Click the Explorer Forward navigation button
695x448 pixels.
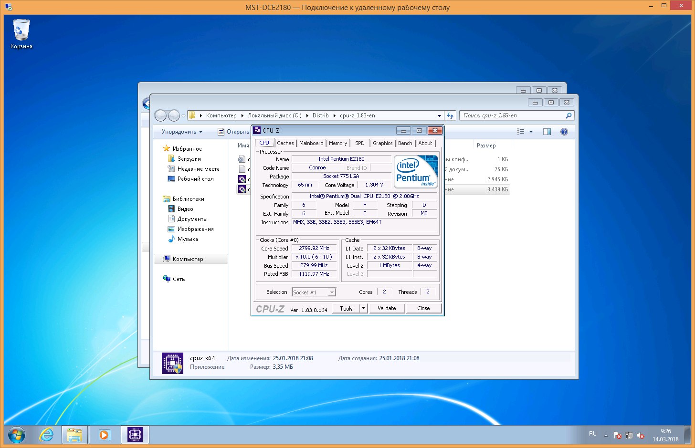point(174,115)
